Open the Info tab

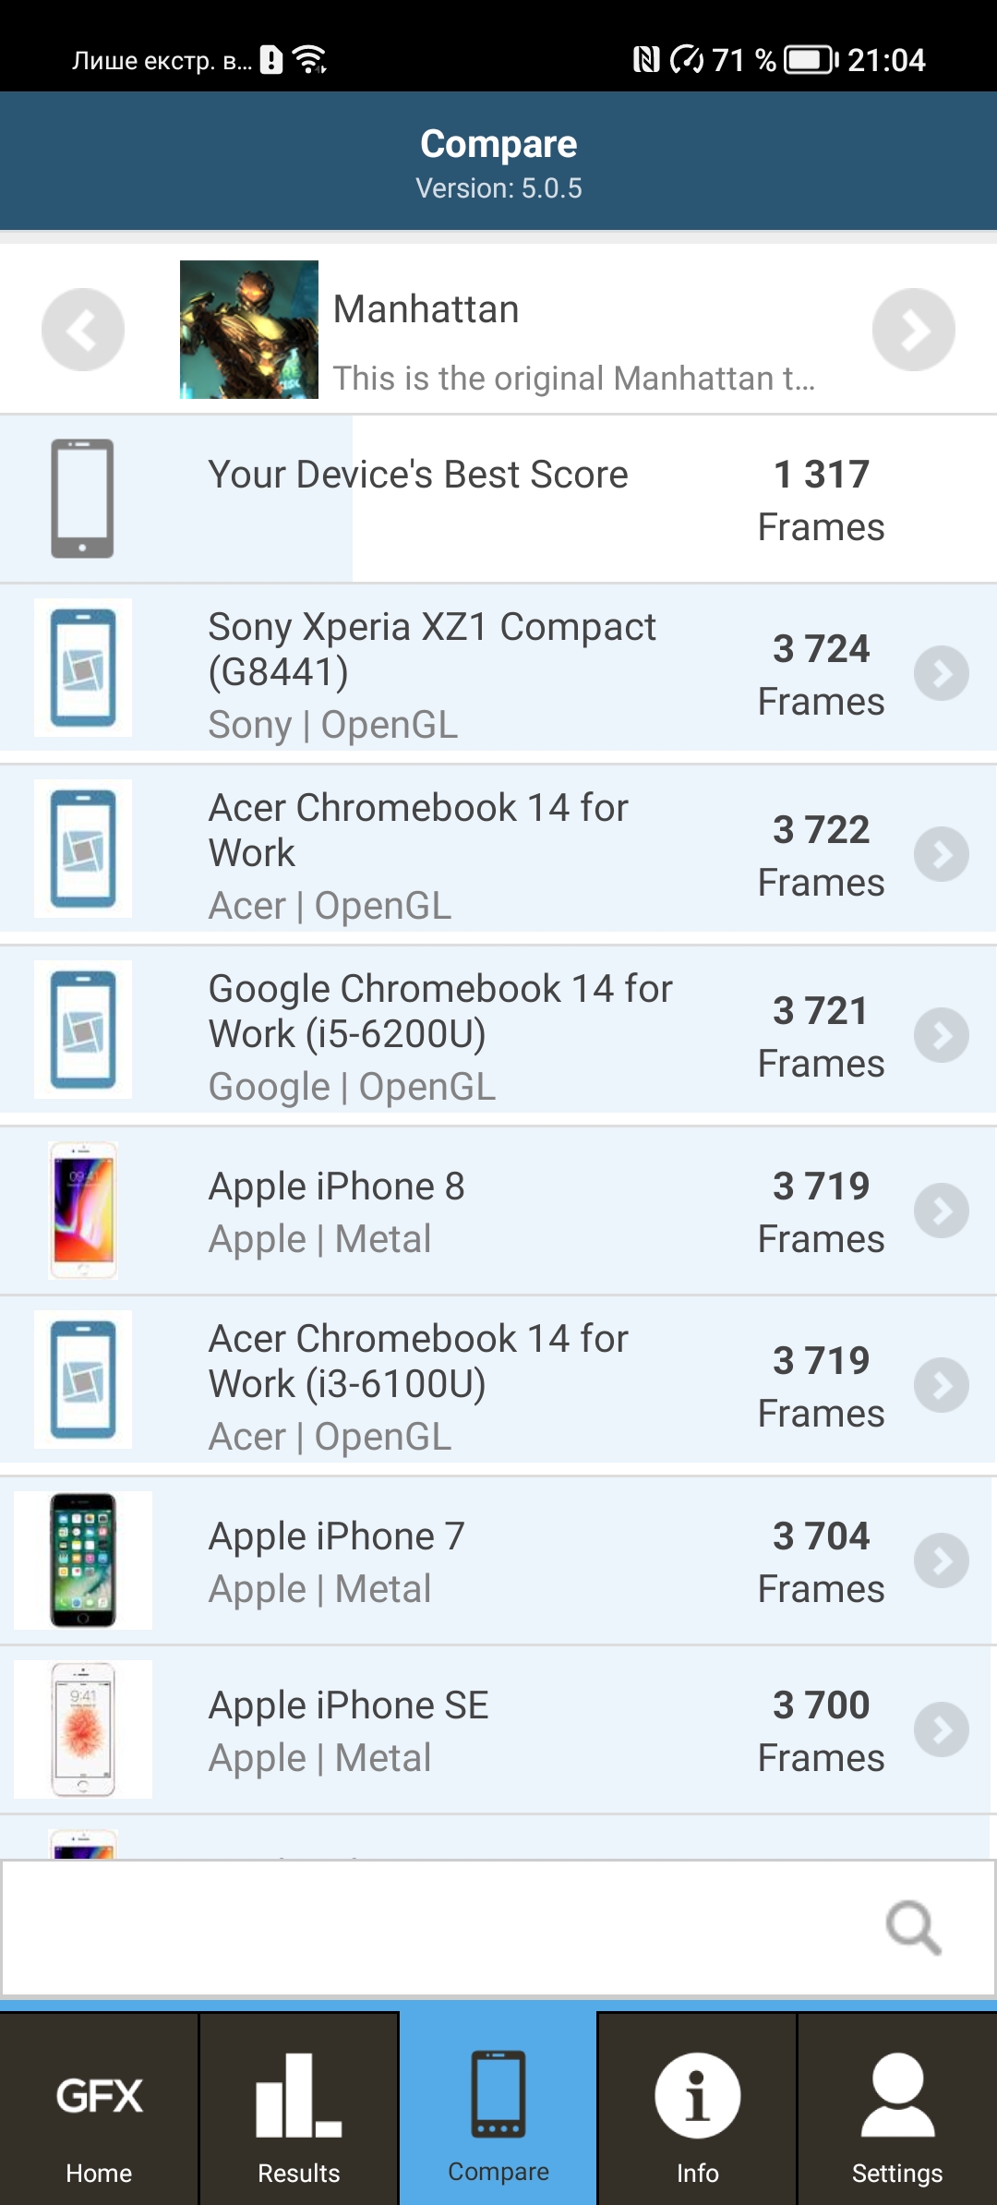click(x=697, y=2110)
